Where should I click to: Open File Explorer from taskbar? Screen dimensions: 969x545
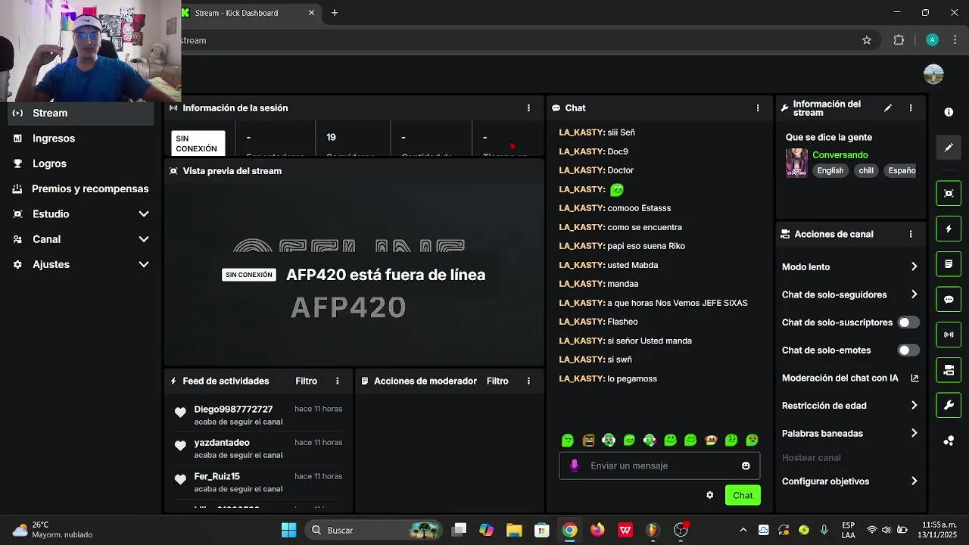pyautogui.click(x=514, y=531)
